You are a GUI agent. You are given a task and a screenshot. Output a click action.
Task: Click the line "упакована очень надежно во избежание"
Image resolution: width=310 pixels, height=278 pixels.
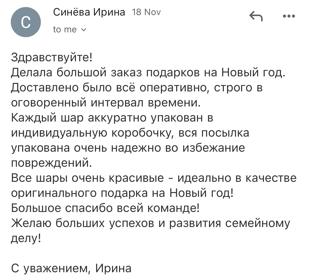tap(128, 148)
